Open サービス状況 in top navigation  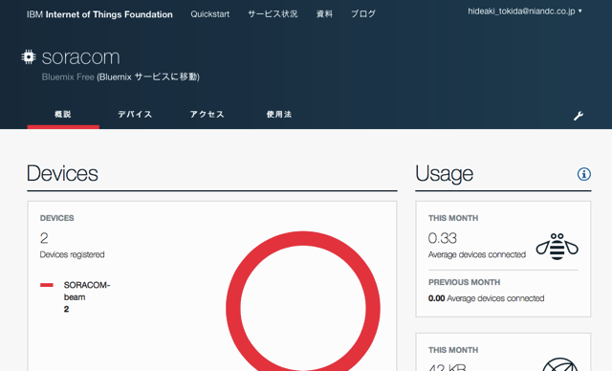tap(273, 14)
